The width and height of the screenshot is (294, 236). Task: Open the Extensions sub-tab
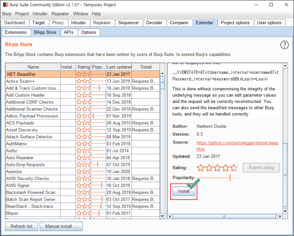point(16,32)
